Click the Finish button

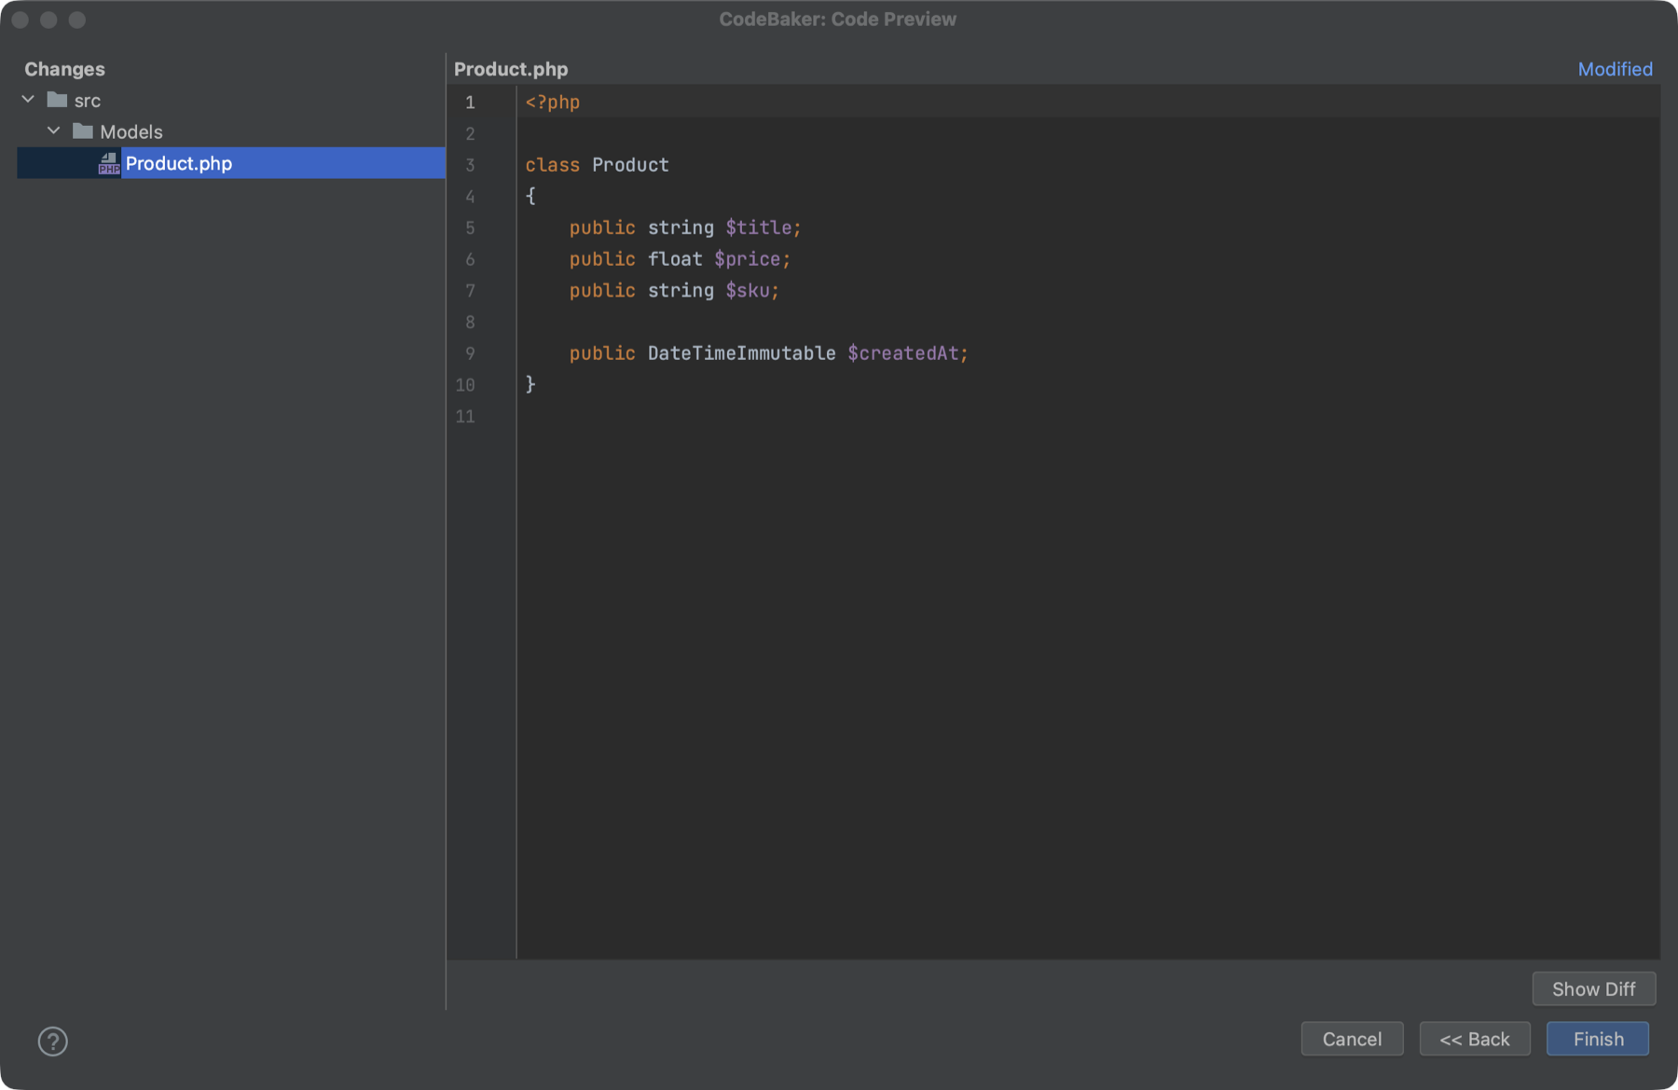(1598, 1039)
